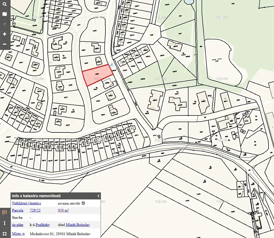Open the 'úz plán' link
This screenshot has height=238, width=274.
tap(18, 225)
